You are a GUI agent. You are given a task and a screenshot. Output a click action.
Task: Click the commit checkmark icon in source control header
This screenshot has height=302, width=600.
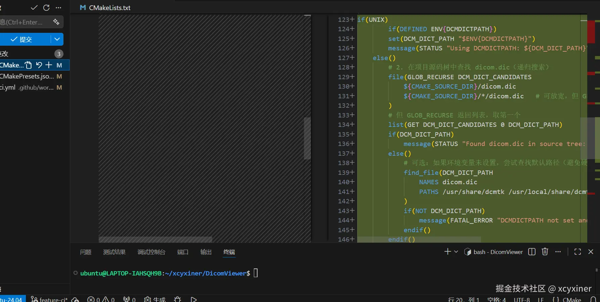click(34, 7)
